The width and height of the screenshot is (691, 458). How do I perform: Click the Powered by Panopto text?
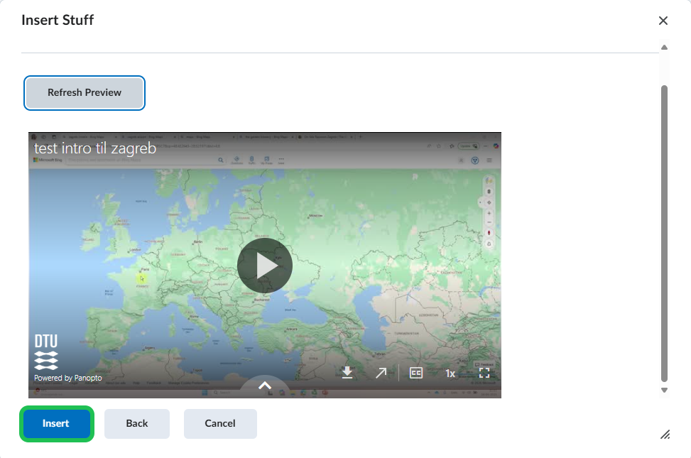(x=68, y=378)
